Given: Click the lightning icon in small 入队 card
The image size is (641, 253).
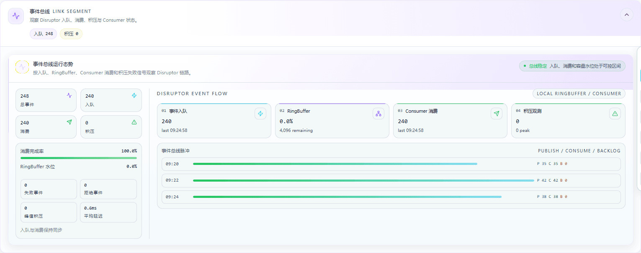Looking at the screenshot, I should click(x=134, y=96).
